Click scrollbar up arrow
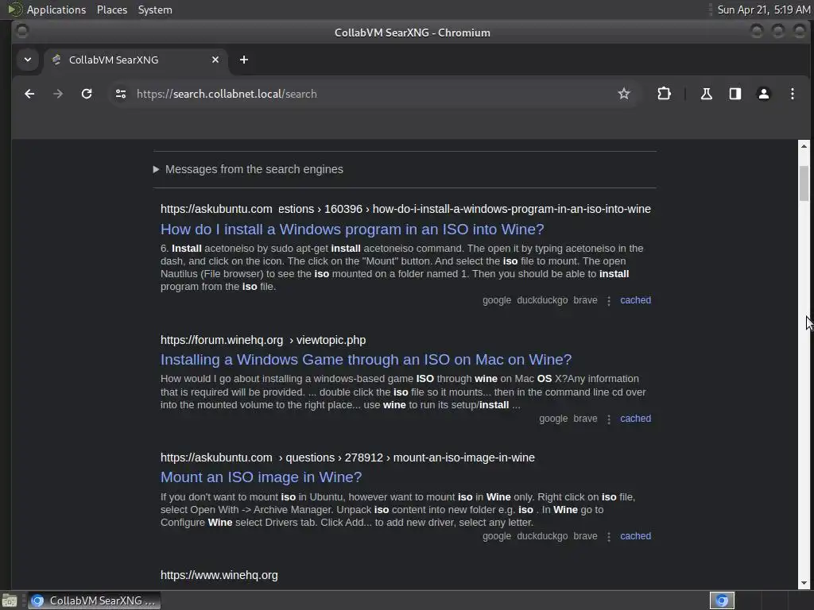The height and width of the screenshot is (610, 814). pyautogui.click(x=804, y=146)
